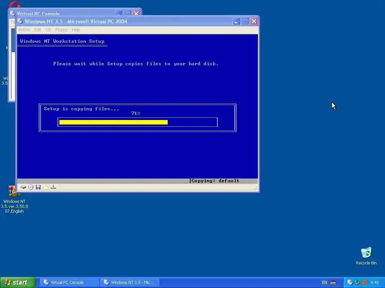Click the 'Copying: default' status text

point(215,181)
